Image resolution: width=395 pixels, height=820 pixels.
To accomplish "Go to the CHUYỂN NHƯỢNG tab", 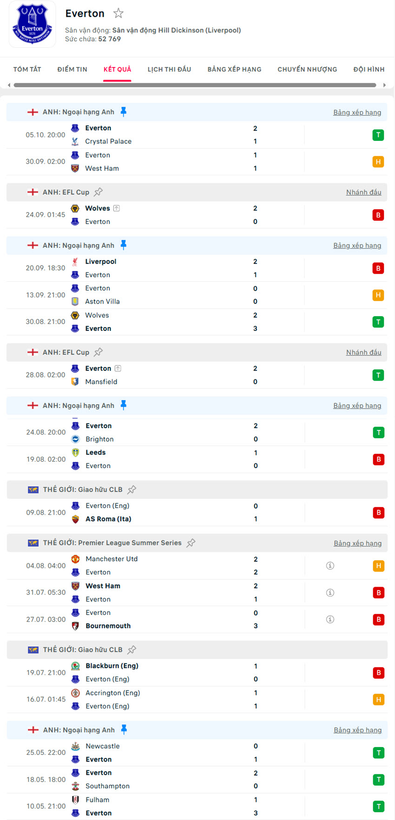I will (x=307, y=69).
